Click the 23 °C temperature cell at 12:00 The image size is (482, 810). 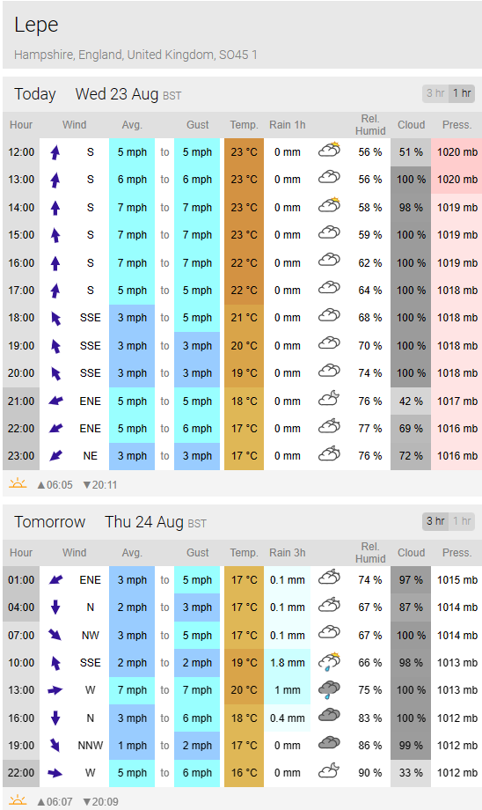tap(245, 151)
